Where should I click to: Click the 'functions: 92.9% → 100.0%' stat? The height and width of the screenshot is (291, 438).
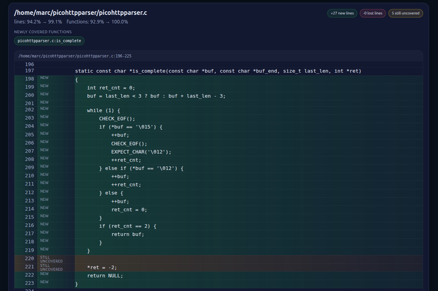click(x=97, y=22)
